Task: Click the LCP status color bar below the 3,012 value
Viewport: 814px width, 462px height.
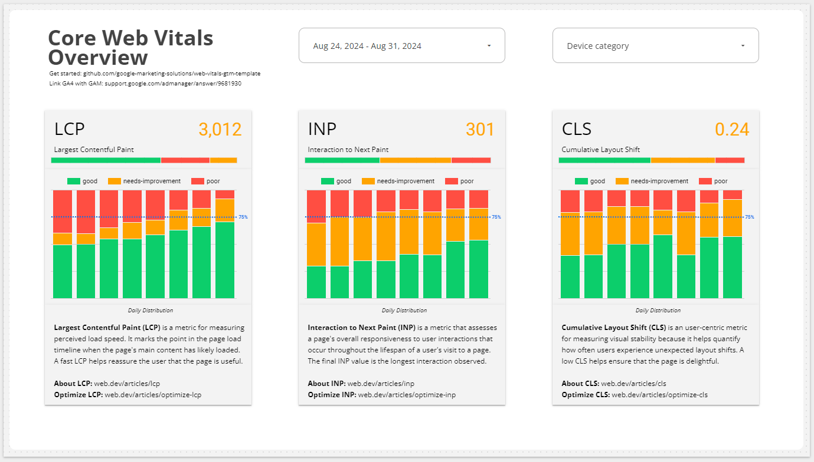Action: (145, 160)
